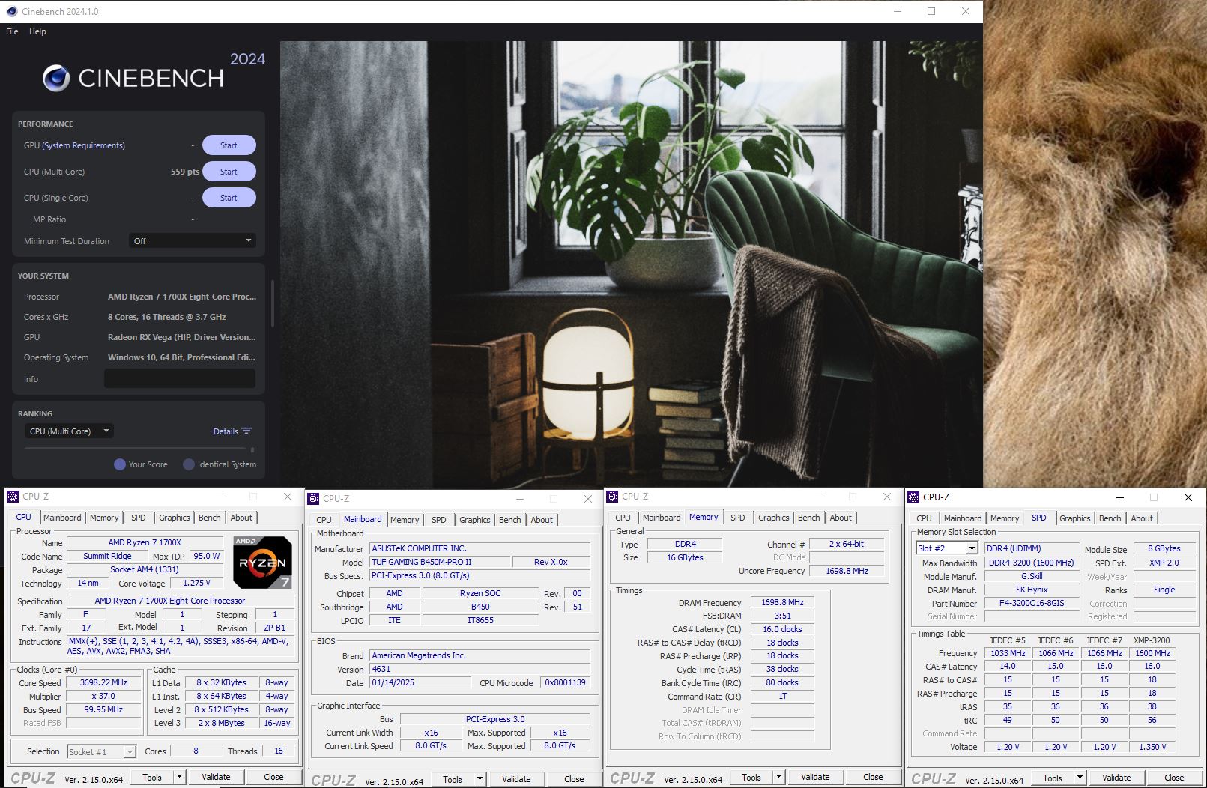1207x788 pixels.
Task: Toggle the Your Score legend dot
Action: [x=120, y=464]
